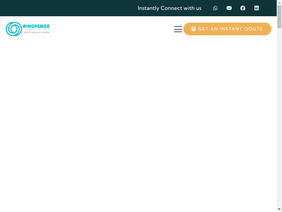Open the LinkedIn profile icon
282x212 pixels.
point(257,8)
